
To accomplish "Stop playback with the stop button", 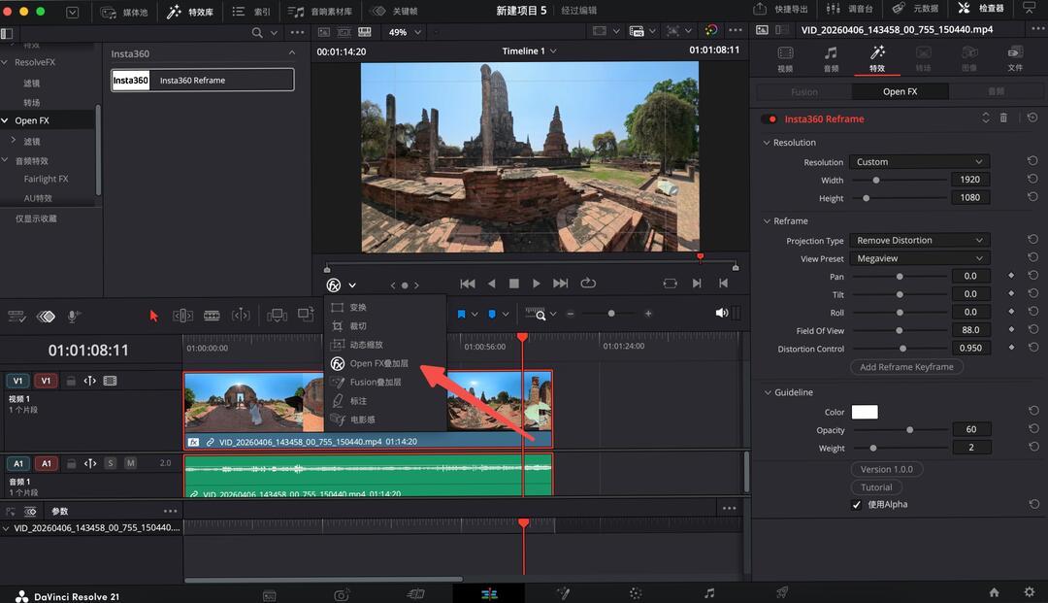I will pyautogui.click(x=514, y=284).
